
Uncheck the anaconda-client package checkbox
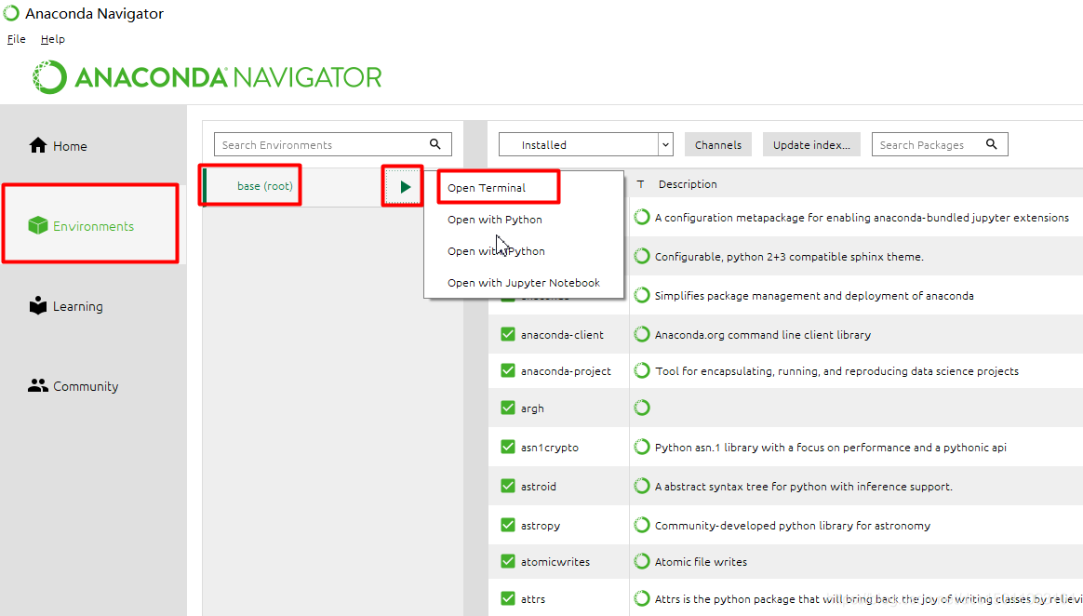pos(508,334)
